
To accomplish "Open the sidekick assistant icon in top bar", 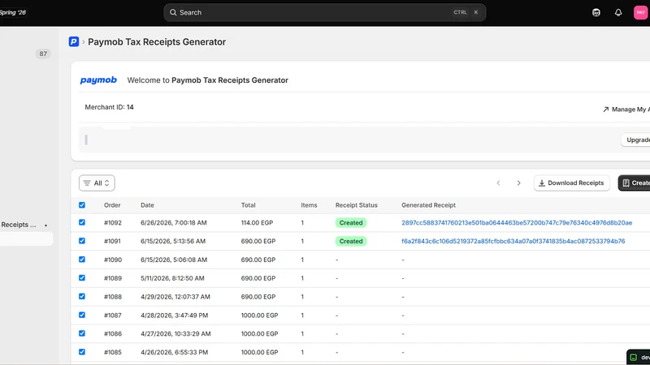I will pyautogui.click(x=596, y=12).
